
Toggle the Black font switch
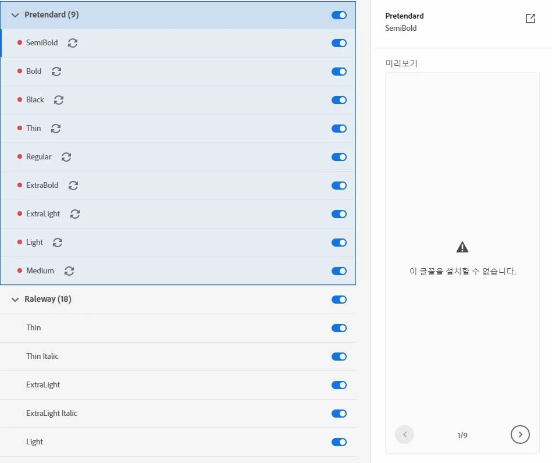(339, 100)
